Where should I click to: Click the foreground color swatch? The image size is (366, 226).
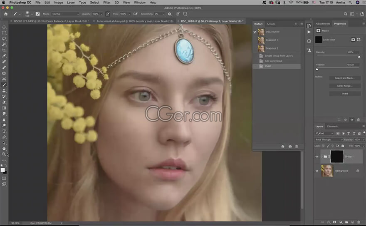tap(2, 170)
